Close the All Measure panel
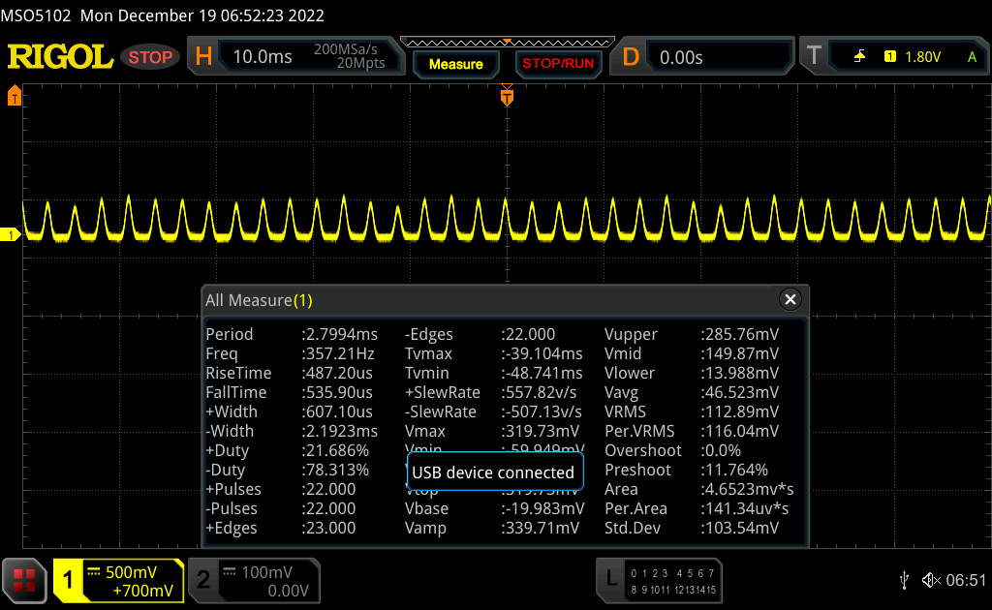 [x=790, y=300]
